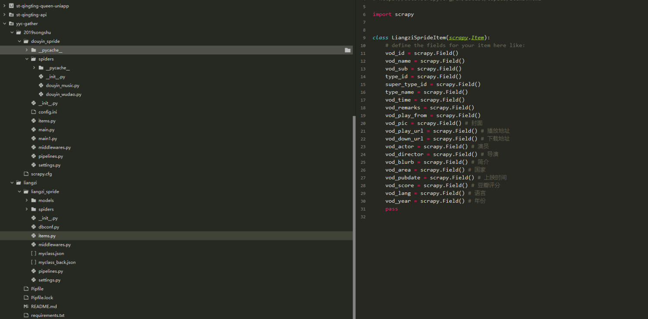Image resolution: width=648 pixels, height=319 pixels.
Task: Open README.md file
Action: click(44, 306)
